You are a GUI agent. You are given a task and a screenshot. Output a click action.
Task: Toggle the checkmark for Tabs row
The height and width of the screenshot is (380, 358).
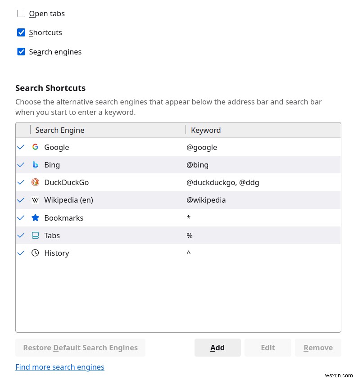point(21,235)
